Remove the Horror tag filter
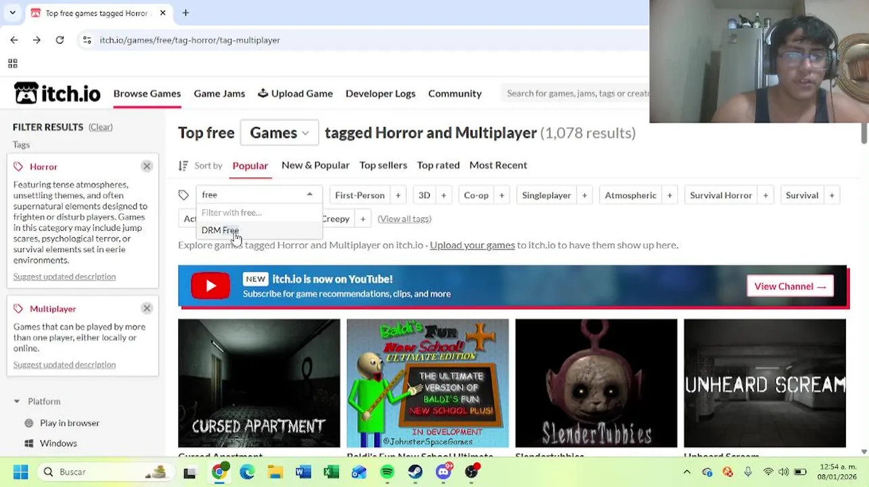 point(147,166)
